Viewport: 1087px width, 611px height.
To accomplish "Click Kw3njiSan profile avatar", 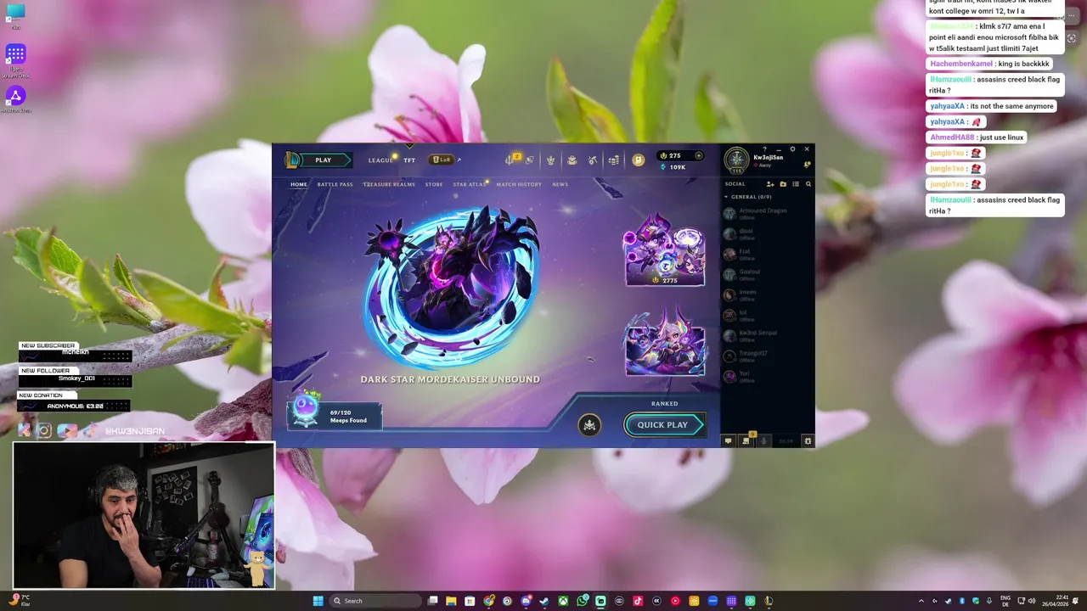I will [x=736, y=160].
